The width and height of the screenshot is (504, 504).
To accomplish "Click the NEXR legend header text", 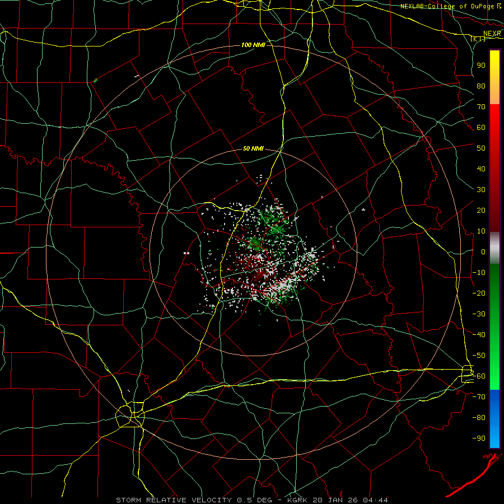I will point(492,34).
